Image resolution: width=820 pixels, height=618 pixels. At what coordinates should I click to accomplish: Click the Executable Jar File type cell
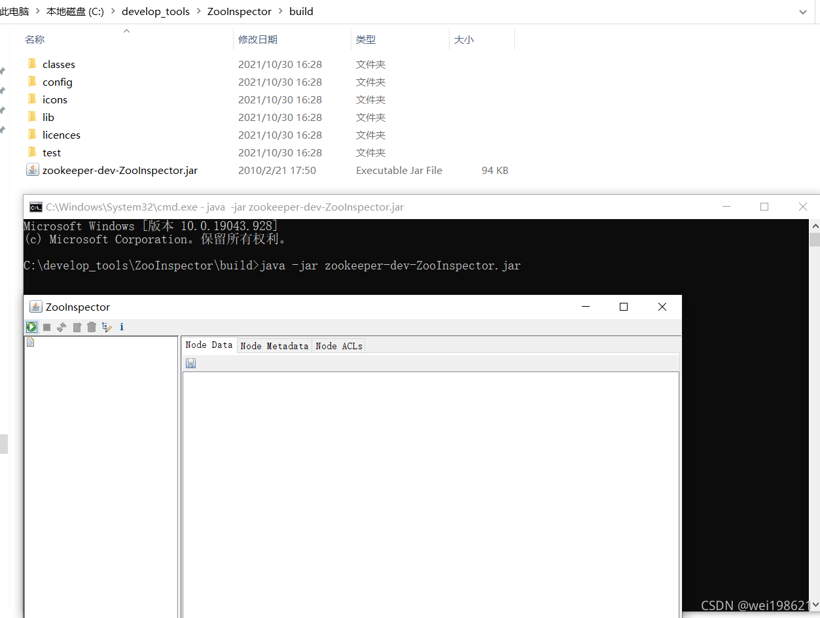(x=399, y=170)
